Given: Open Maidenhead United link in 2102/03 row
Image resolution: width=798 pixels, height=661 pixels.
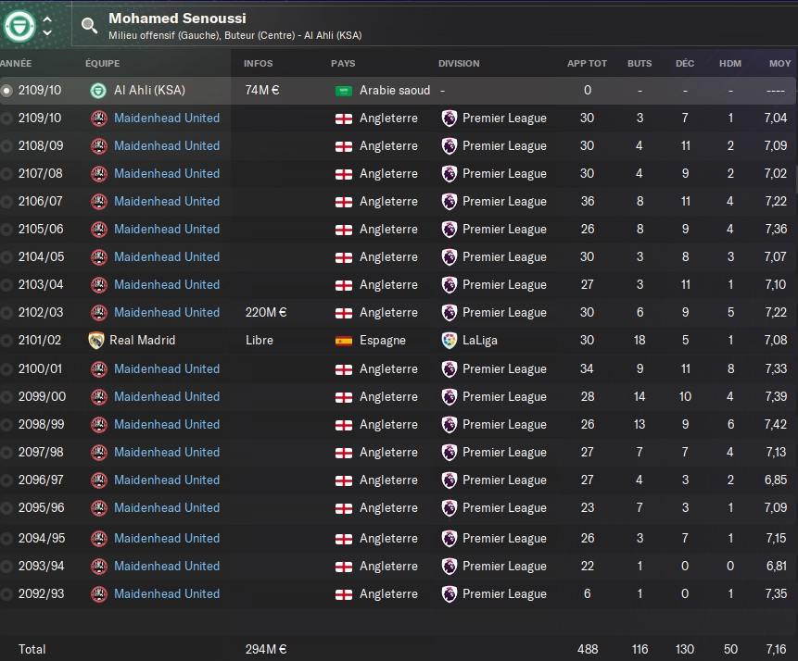Looking at the screenshot, I should tap(167, 312).
